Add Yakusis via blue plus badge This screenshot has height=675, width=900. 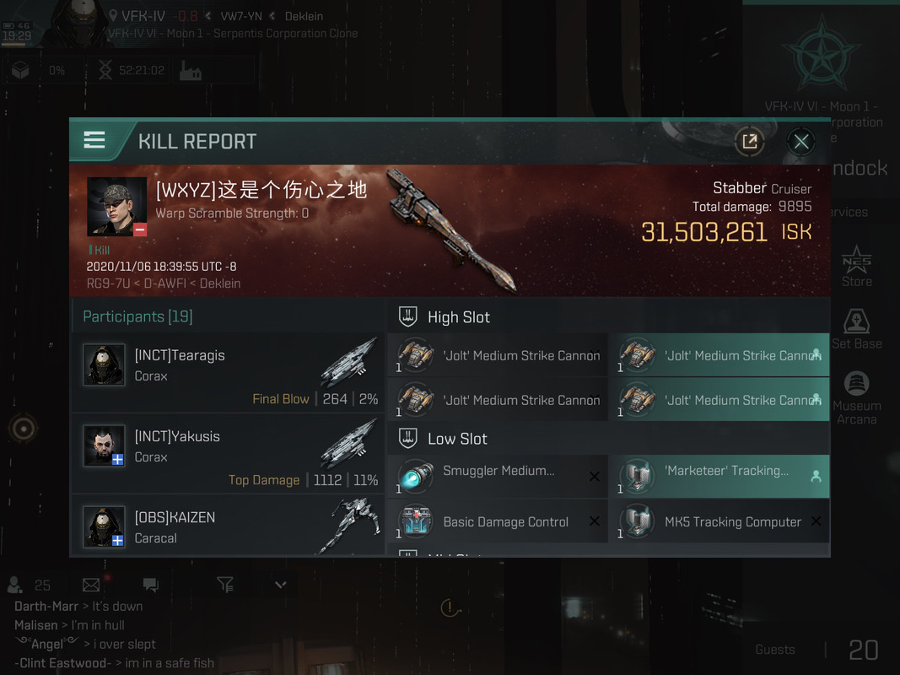pyautogui.click(x=117, y=459)
